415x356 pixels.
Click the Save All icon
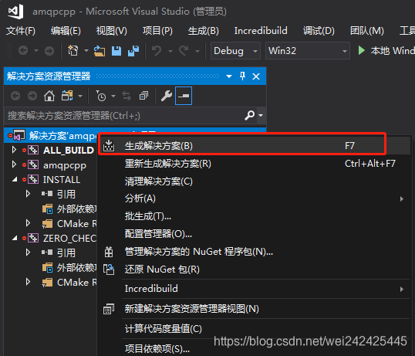pos(133,51)
